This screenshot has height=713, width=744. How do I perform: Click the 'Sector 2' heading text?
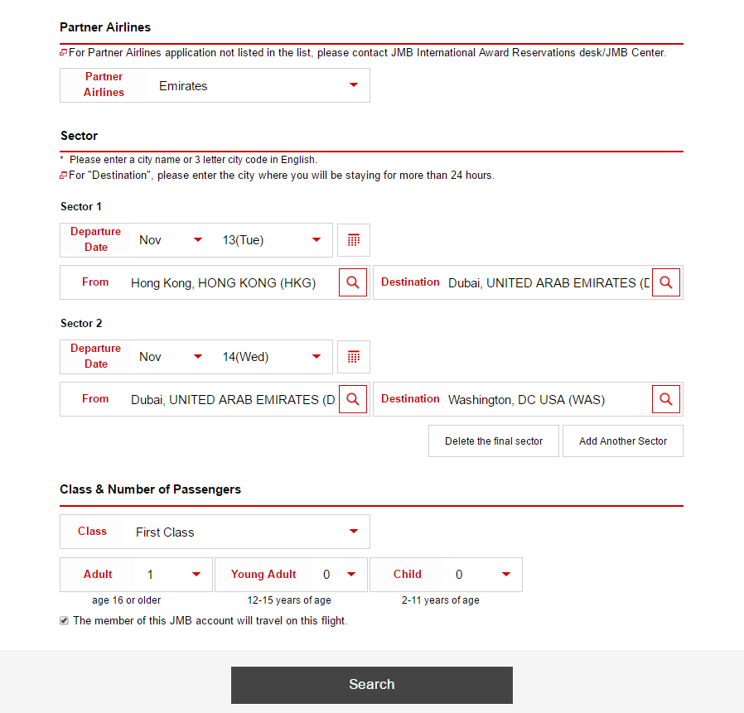coord(80,323)
